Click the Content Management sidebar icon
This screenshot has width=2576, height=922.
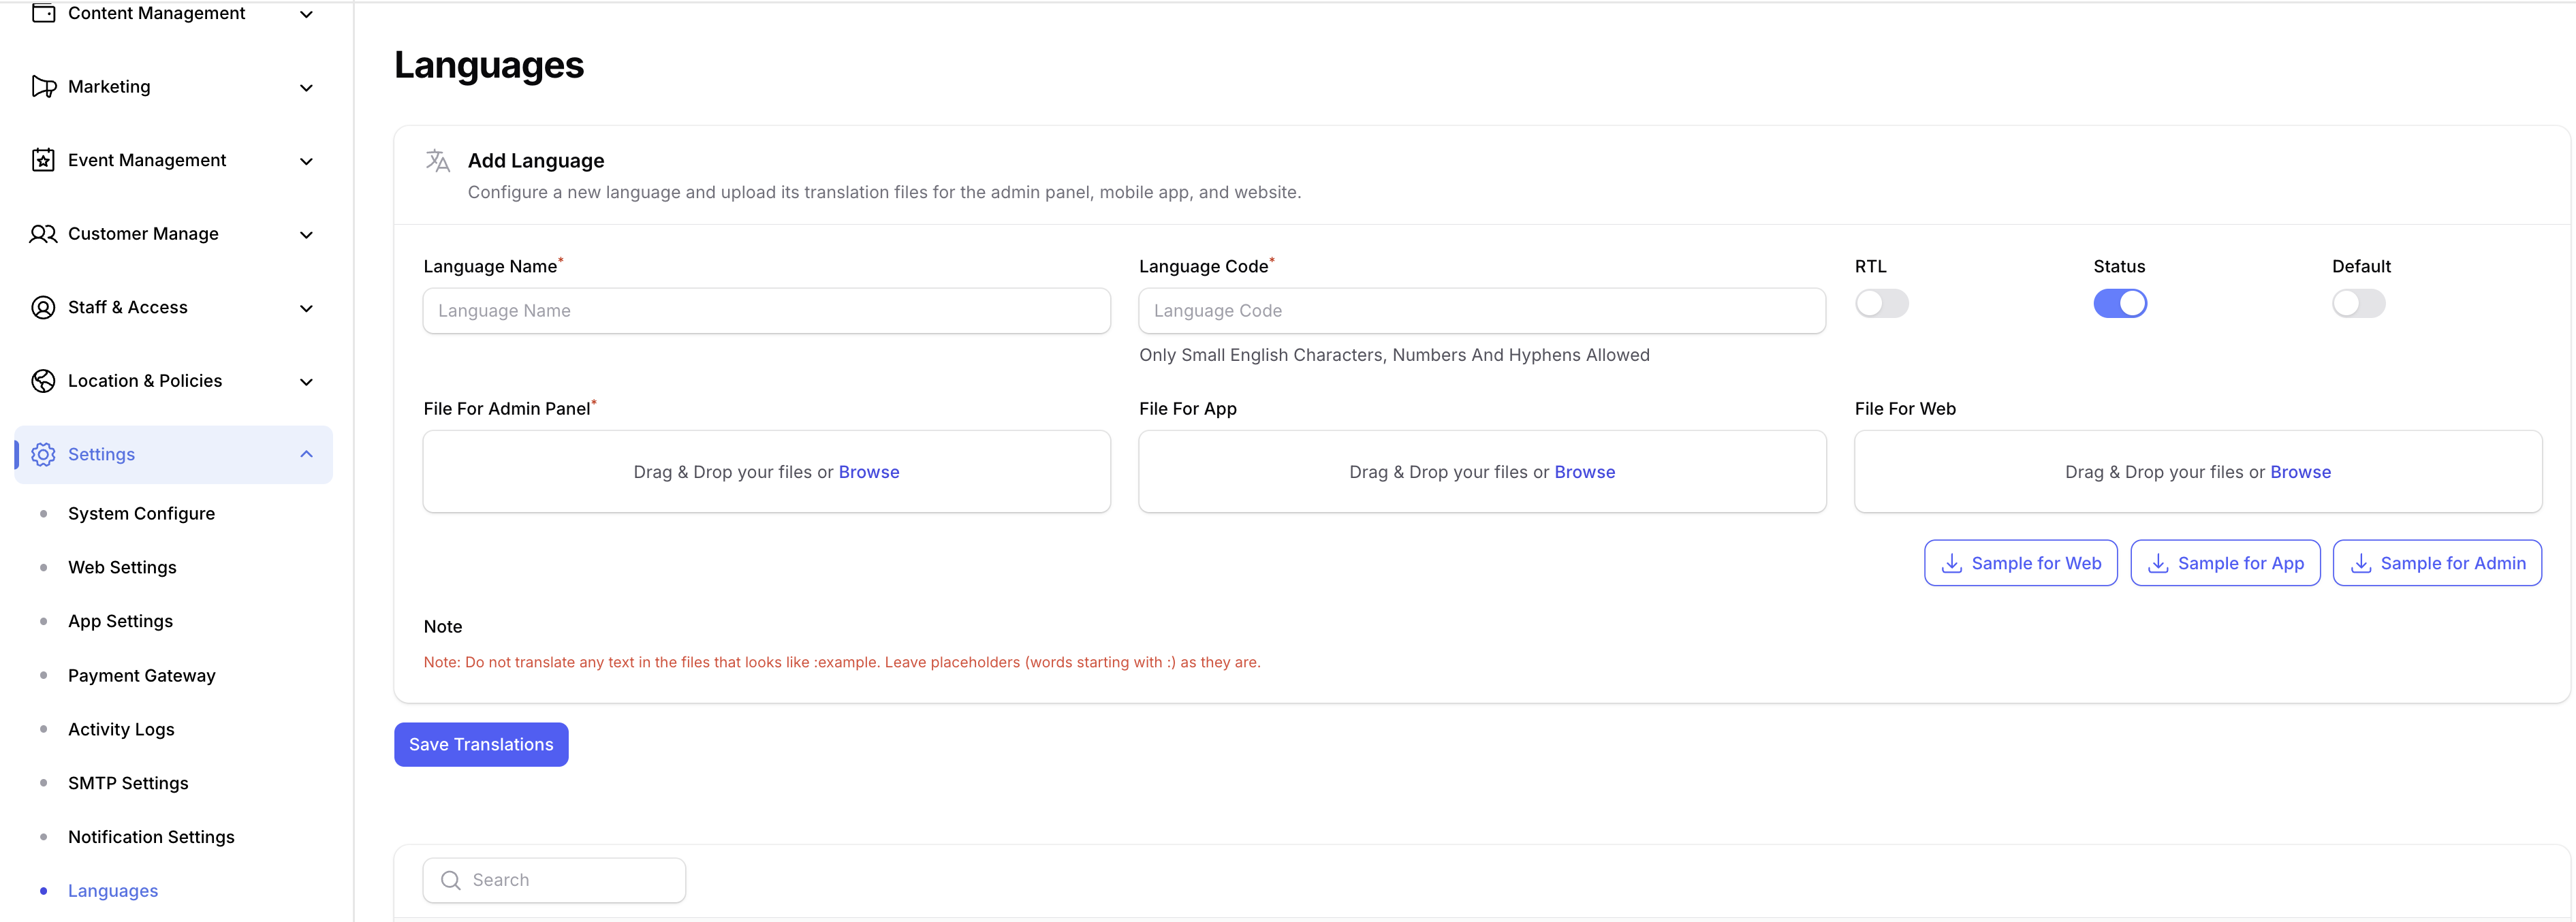43,13
